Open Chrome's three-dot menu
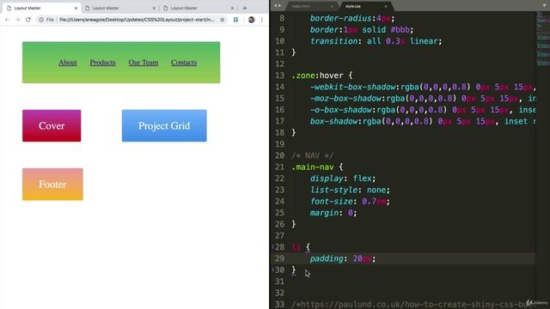 (261, 20)
